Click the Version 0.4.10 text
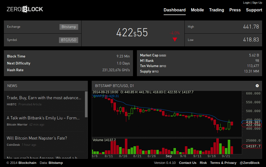Image resolution: width=266 pixels, height=167 pixels. (165, 163)
